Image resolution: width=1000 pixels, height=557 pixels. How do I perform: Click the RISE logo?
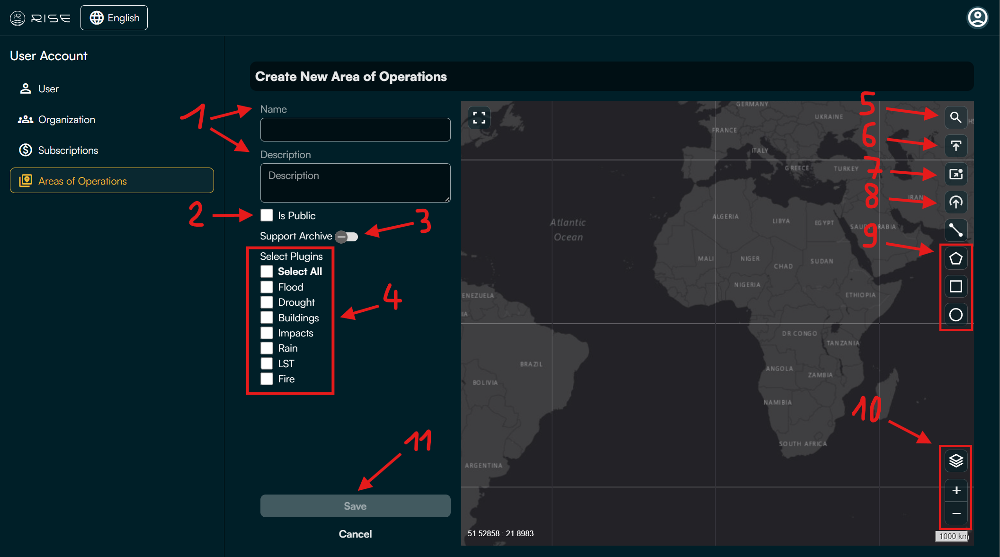[x=40, y=18]
